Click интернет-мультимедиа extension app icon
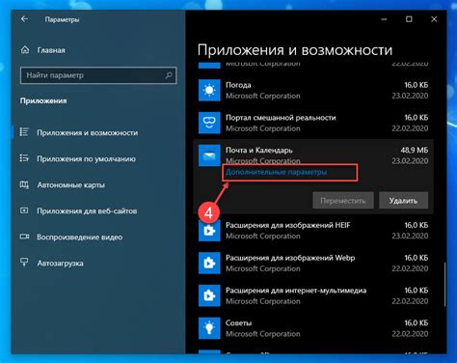457x363 pixels. 209,295
